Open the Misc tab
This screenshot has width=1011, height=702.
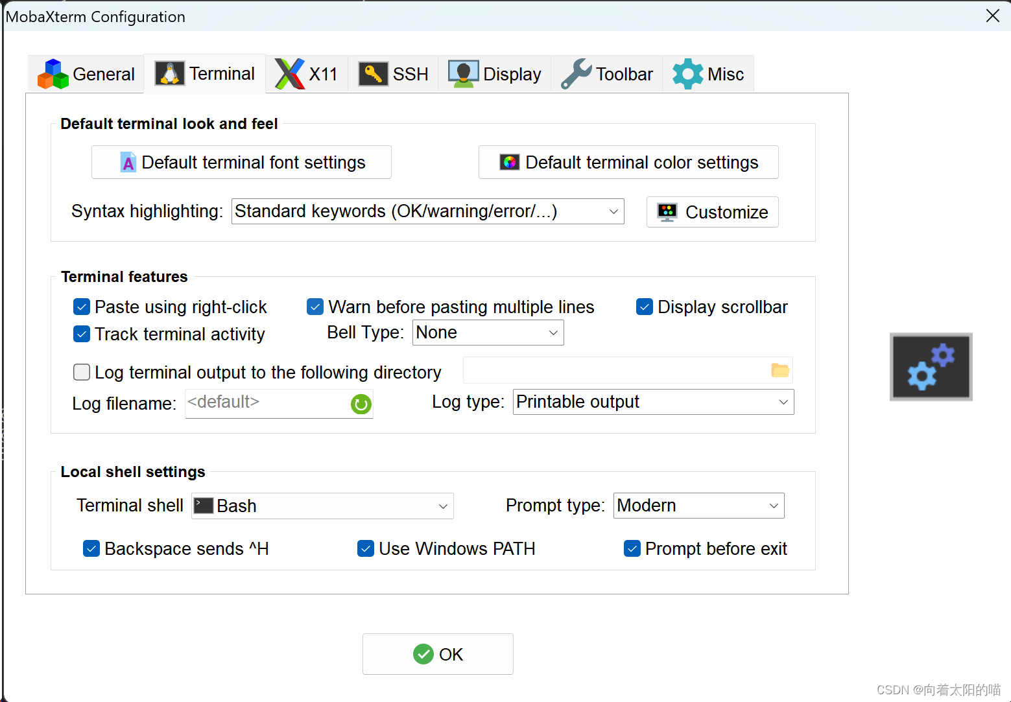[x=708, y=74]
